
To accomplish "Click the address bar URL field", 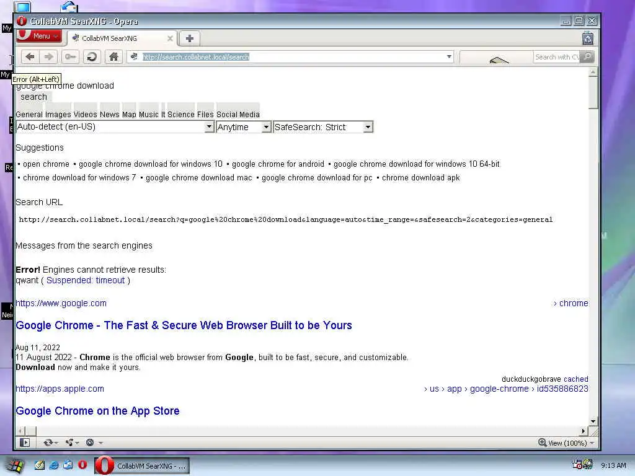I will point(291,57).
